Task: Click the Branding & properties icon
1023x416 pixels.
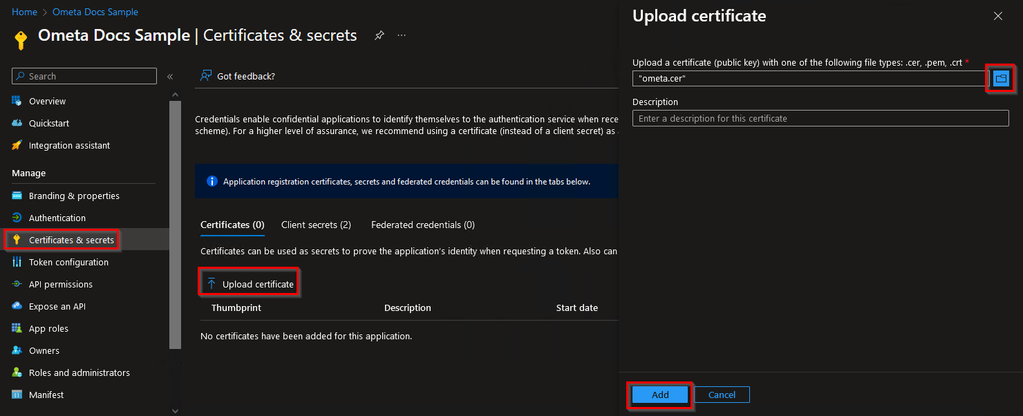Action: point(17,196)
